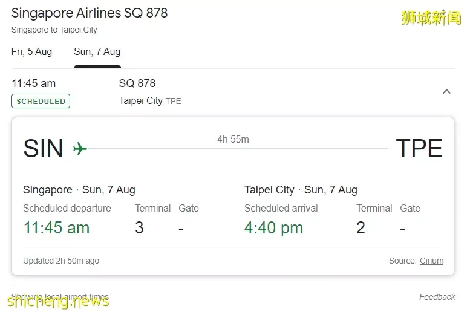Click the SIN airport code
Screen dimensions: 470x312
pyautogui.click(x=44, y=148)
